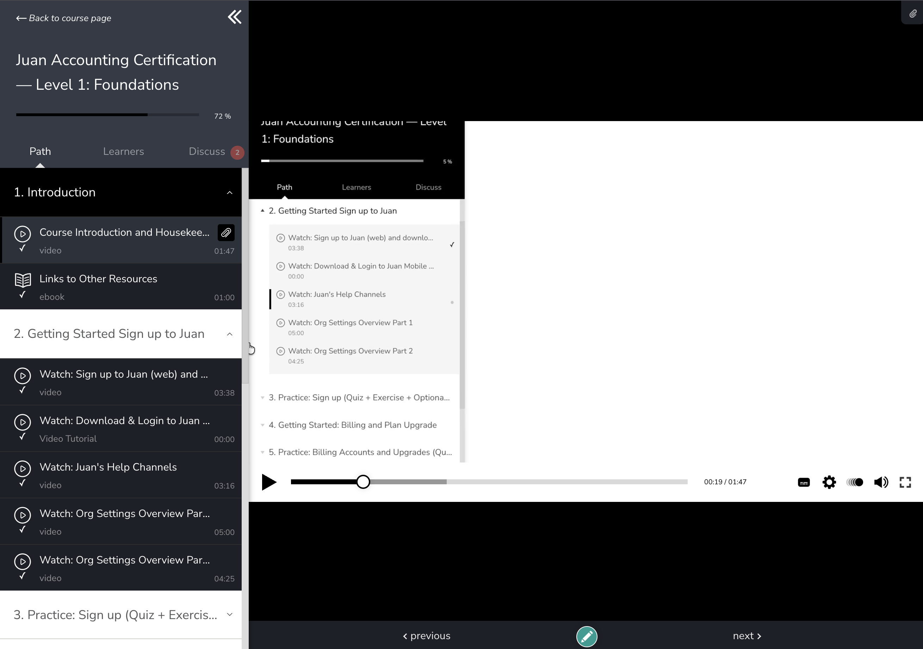Open video settings gear

click(x=829, y=482)
